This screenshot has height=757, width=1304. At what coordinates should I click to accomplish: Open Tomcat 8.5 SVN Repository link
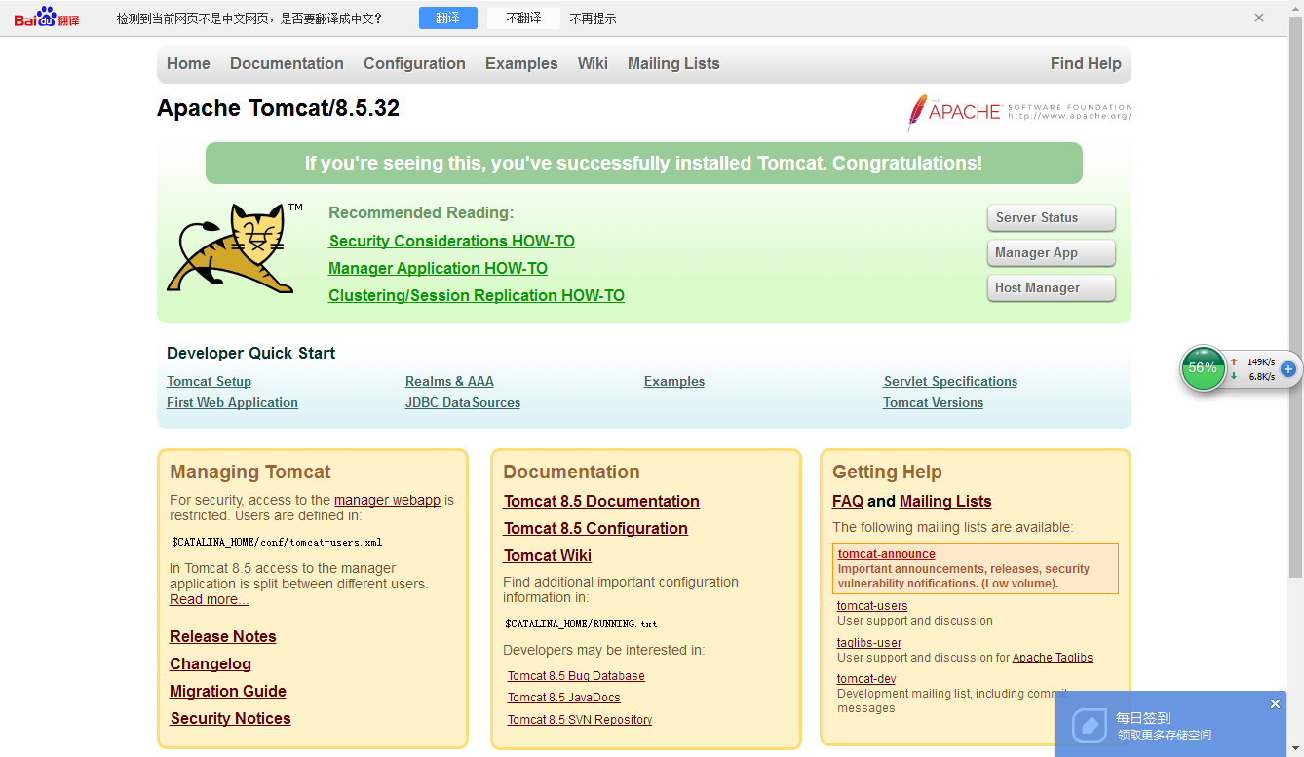[x=580, y=720]
